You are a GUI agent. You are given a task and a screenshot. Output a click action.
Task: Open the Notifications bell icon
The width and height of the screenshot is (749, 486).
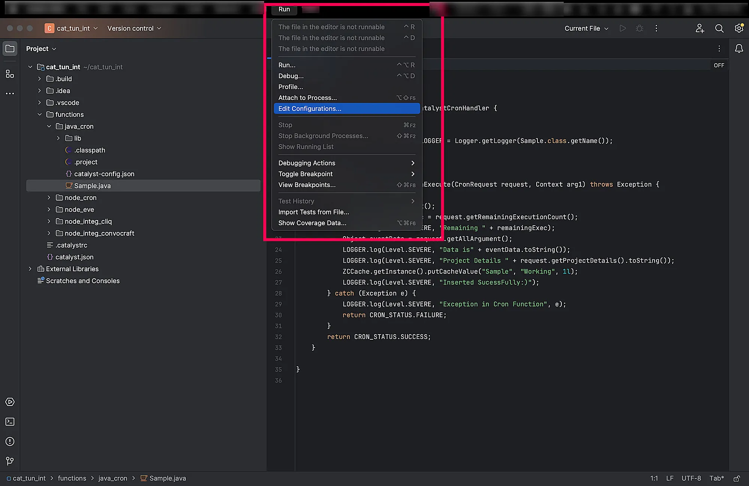click(x=739, y=49)
